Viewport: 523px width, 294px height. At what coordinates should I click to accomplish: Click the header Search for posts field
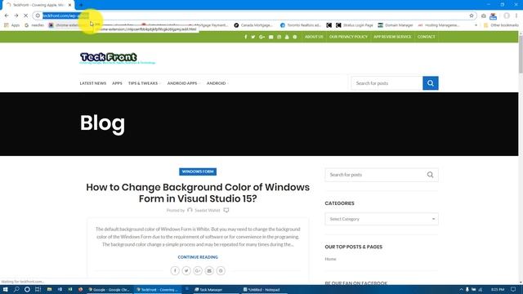387,83
